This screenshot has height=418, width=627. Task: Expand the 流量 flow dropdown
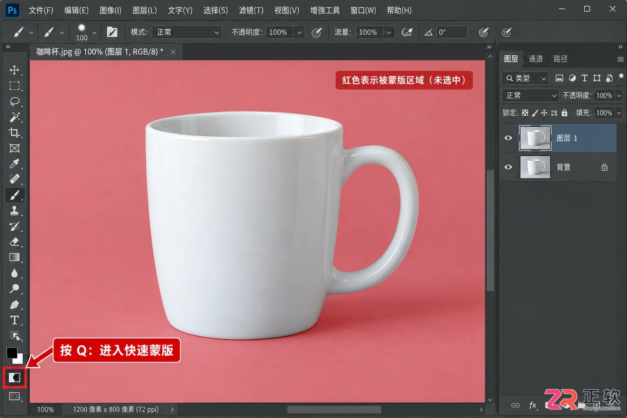[x=389, y=32]
